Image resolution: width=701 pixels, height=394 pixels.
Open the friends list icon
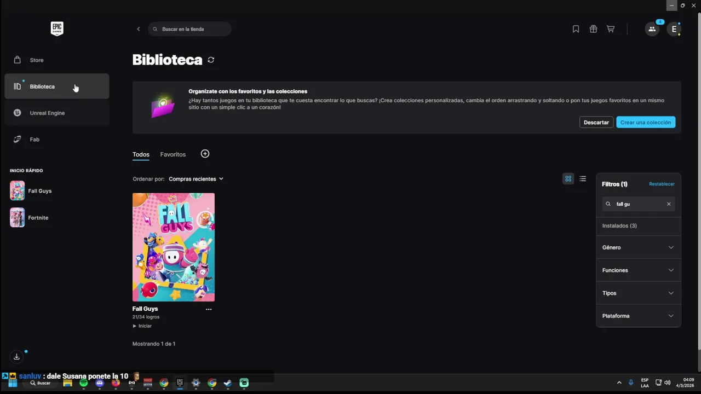tap(652, 29)
